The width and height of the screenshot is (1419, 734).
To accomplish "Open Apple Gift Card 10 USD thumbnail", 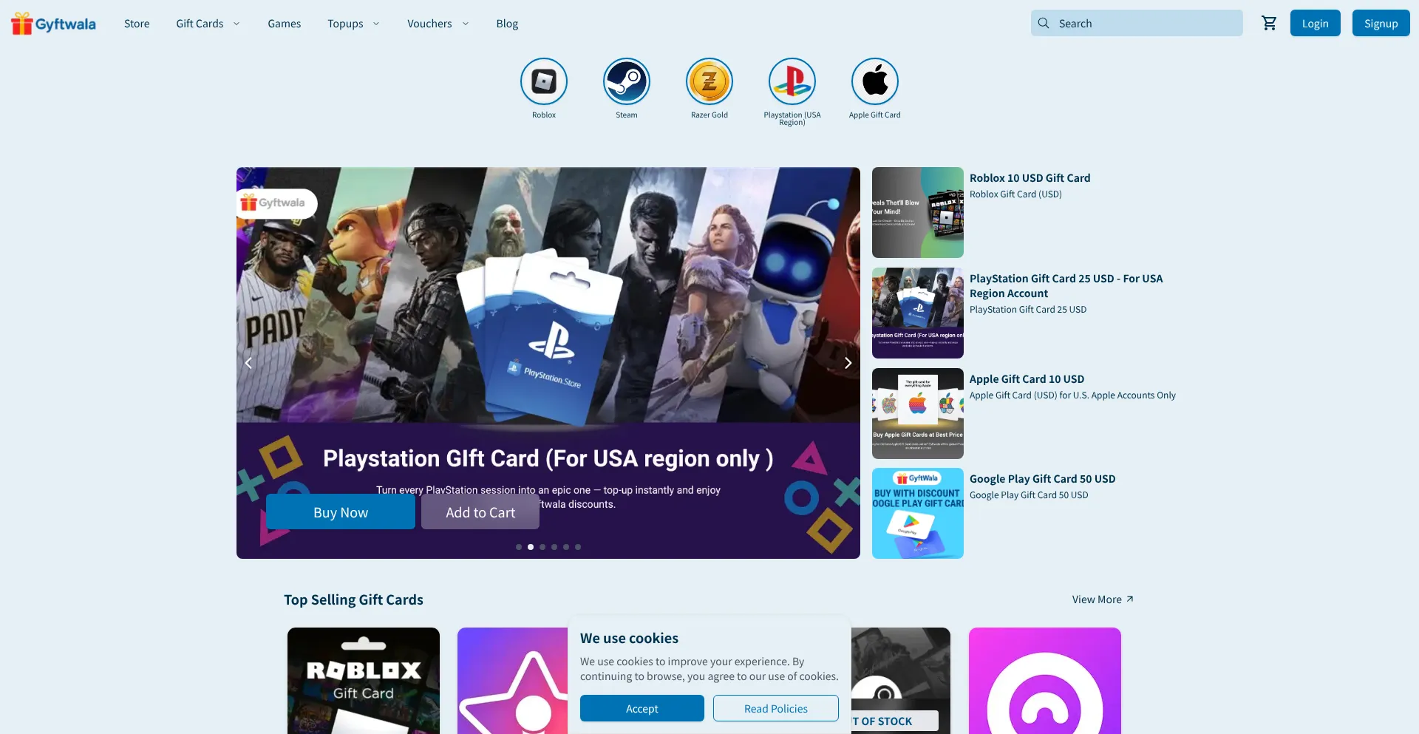I will pos(918,413).
